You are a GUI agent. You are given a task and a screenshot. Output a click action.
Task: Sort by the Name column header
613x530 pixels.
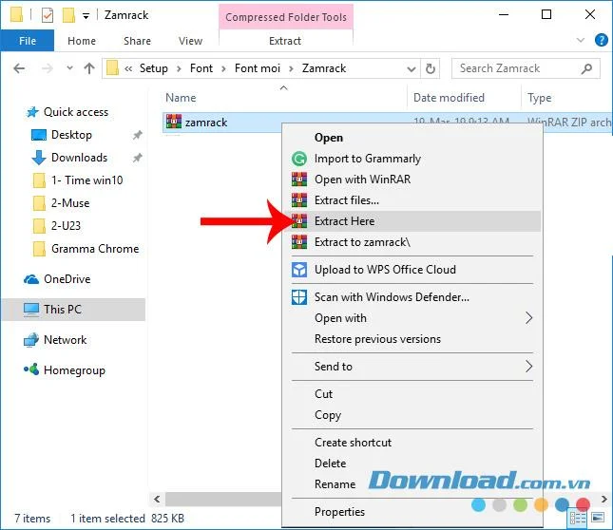click(x=181, y=98)
